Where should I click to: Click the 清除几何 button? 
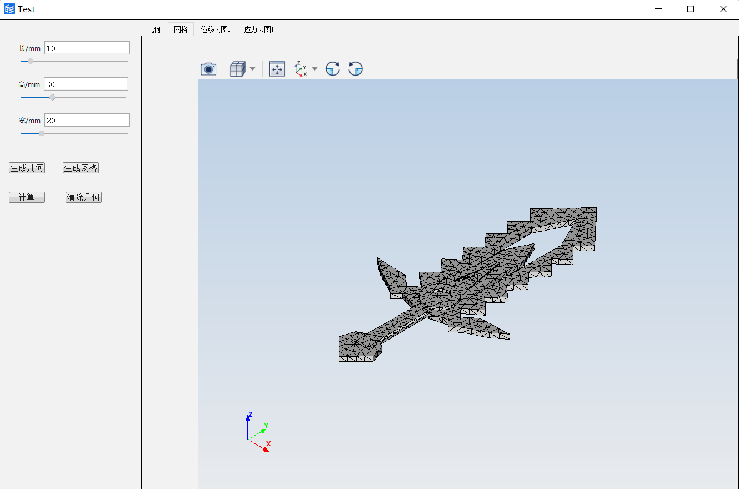[83, 197]
